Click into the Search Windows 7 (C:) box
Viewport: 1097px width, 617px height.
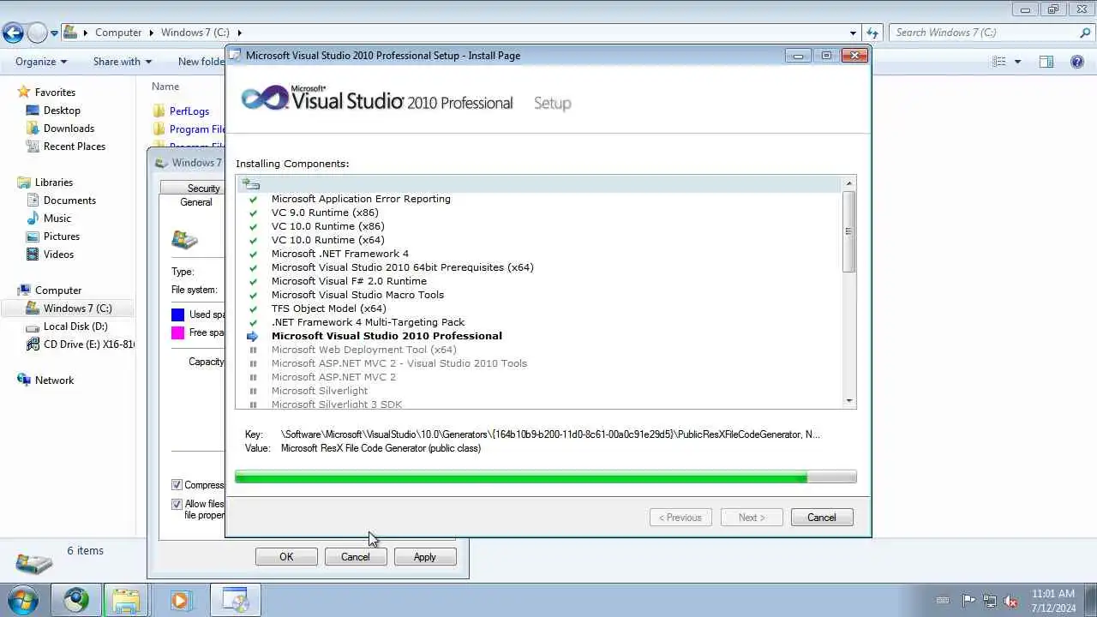point(984,33)
